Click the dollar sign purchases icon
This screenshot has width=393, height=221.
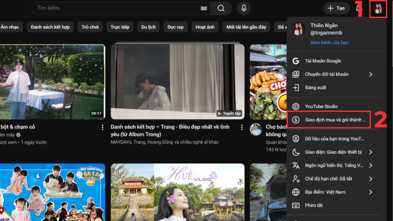click(296, 120)
